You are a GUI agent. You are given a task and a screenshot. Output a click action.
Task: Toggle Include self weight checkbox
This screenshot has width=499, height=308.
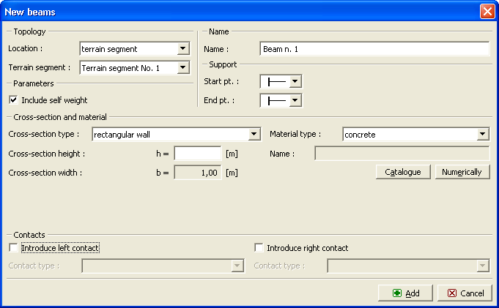point(13,100)
